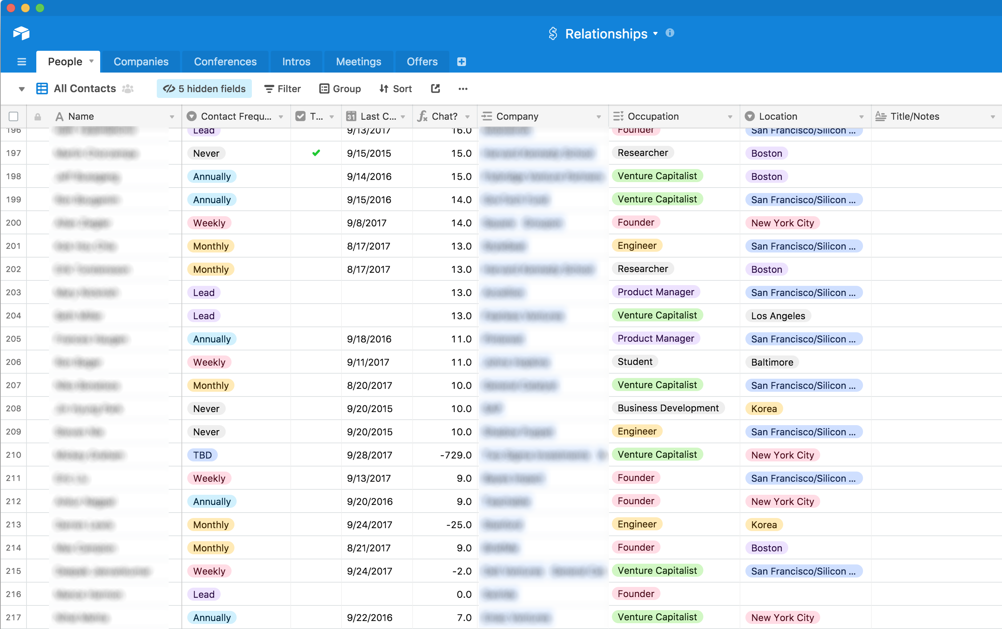Toggle the all-contacts select checkbox
Viewport: 1002px width, 629px height.
(x=13, y=116)
